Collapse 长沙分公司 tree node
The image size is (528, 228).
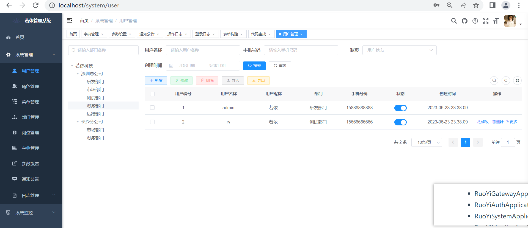pyautogui.click(x=78, y=122)
